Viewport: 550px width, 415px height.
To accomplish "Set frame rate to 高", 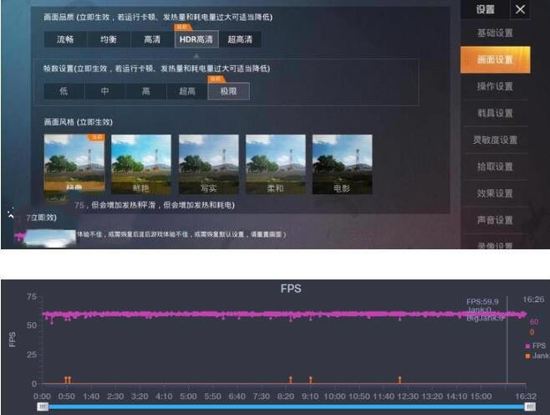I will [146, 91].
